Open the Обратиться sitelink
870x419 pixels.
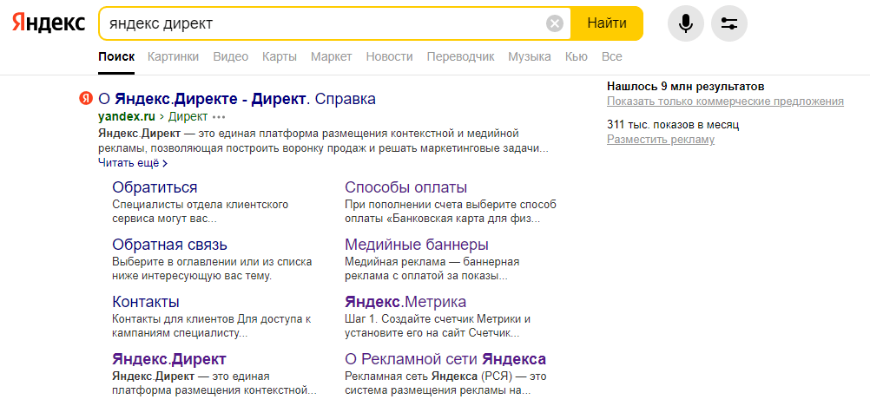[x=155, y=187]
